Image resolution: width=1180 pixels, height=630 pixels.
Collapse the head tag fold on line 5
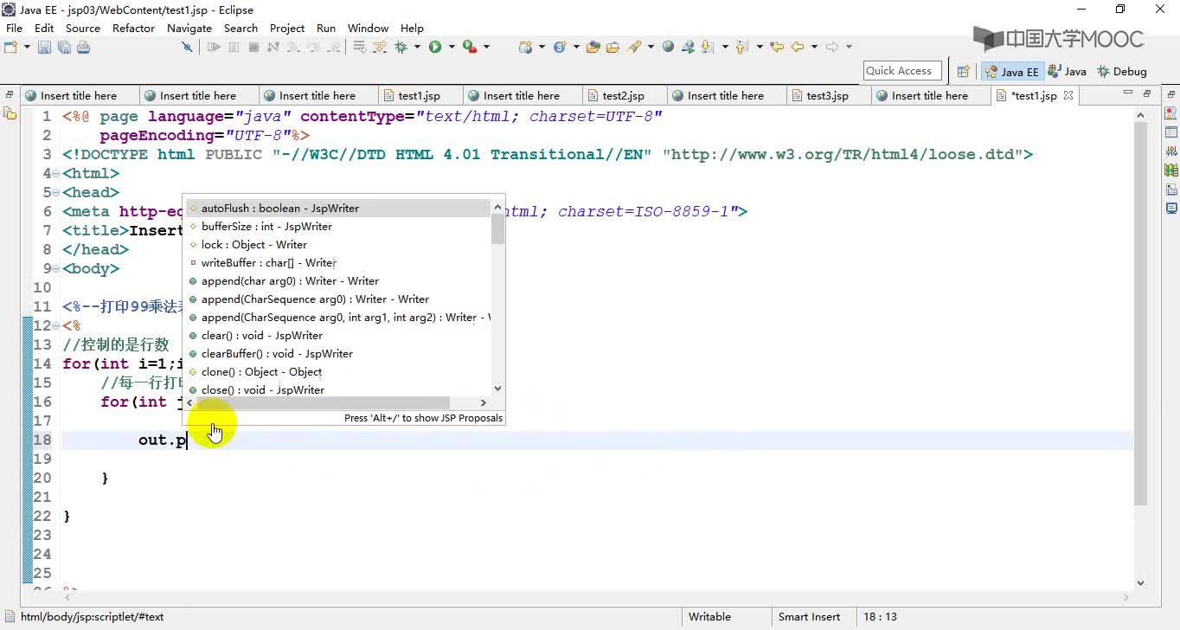(56, 192)
